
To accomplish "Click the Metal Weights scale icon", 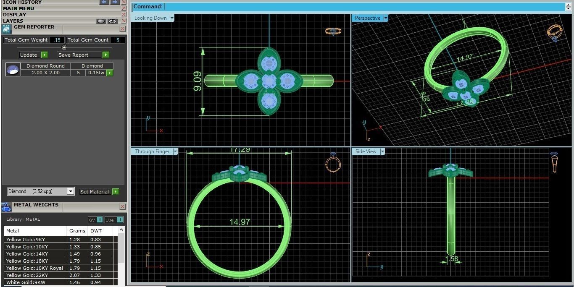I will click(x=6, y=207).
